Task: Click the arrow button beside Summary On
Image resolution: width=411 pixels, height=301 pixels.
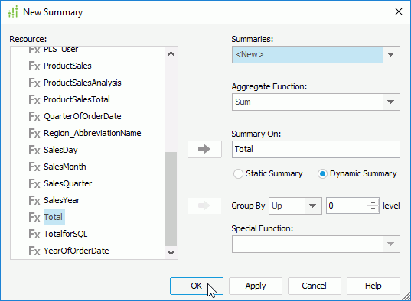Action: [204, 149]
